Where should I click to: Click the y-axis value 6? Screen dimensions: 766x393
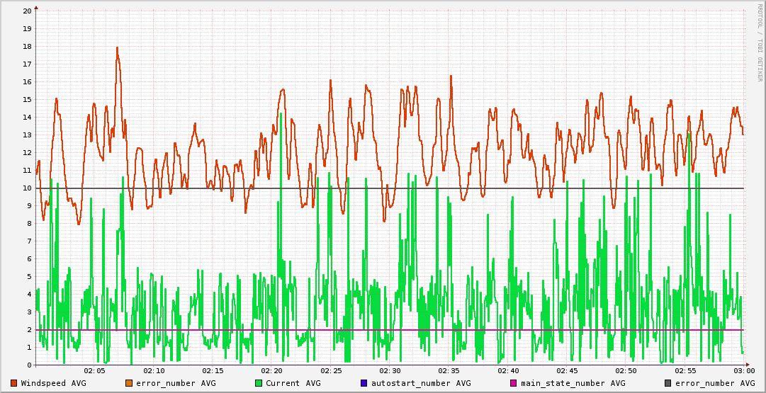pyautogui.click(x=29, y=258)
